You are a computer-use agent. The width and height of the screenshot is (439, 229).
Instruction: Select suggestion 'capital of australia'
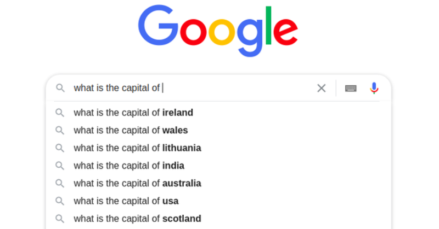point(218,183)
